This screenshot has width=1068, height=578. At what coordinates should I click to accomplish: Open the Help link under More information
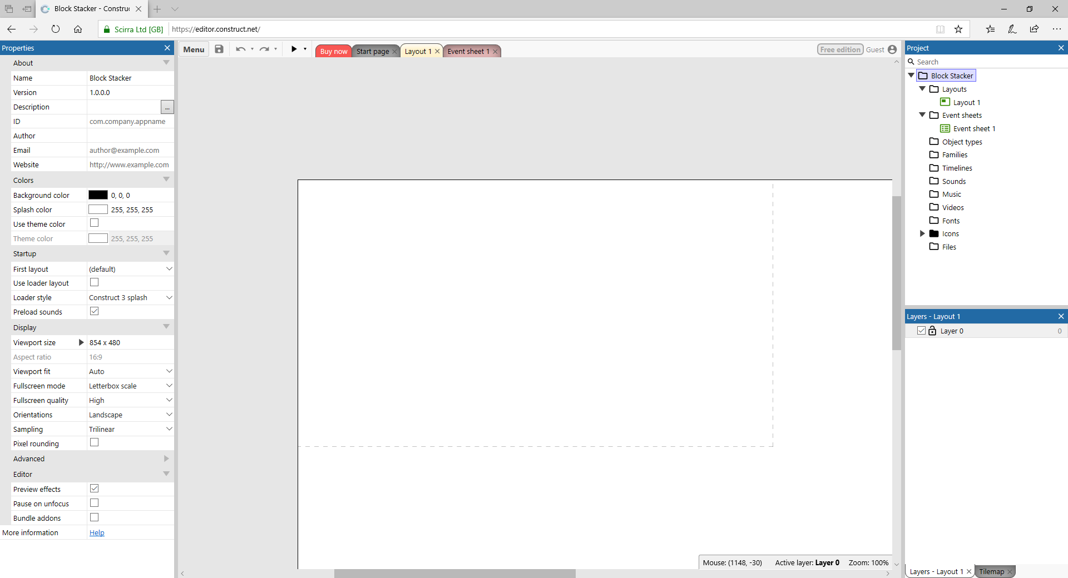(97, 532)
